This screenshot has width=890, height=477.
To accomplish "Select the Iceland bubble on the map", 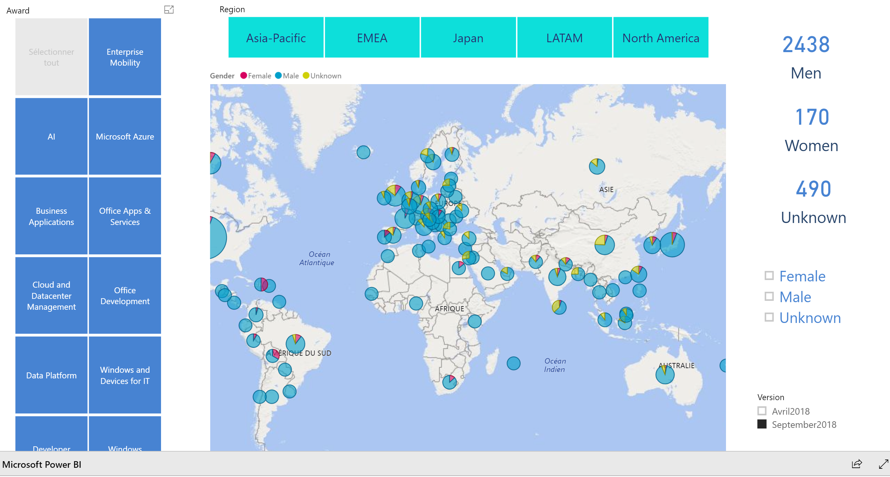I will pos(363,152).
